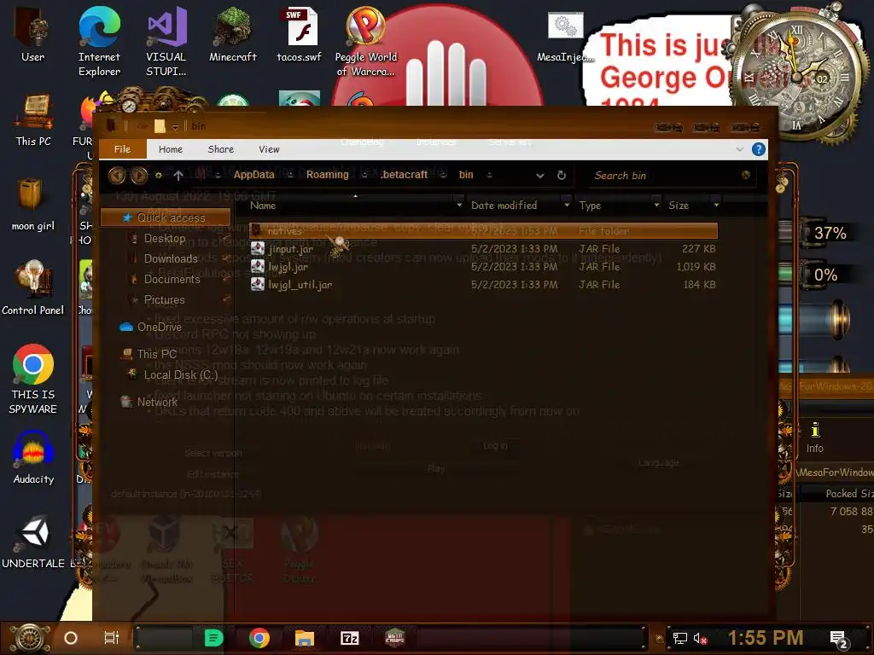
Task: Click the muted volume tray icon
Action: point(701,639)
